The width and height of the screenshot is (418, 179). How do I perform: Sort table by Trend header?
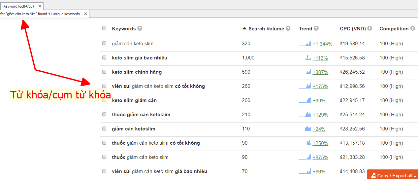305,29
